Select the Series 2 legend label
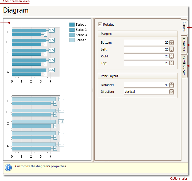This screenshot has width=192, height=181. click(81, 30)
